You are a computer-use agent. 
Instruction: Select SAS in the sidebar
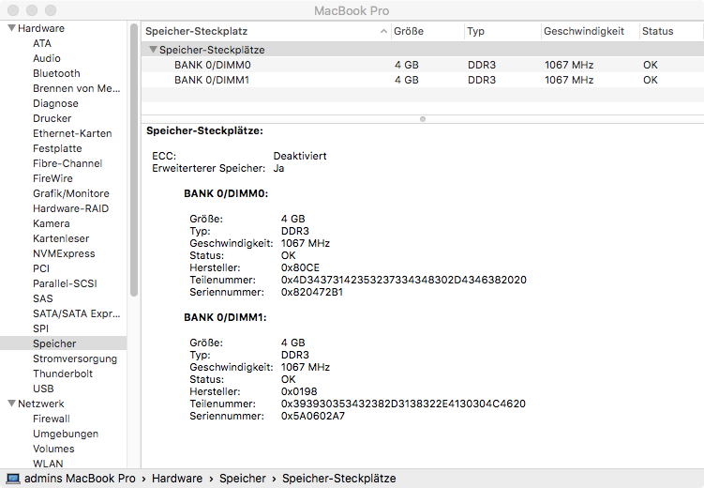click(43, 298)
